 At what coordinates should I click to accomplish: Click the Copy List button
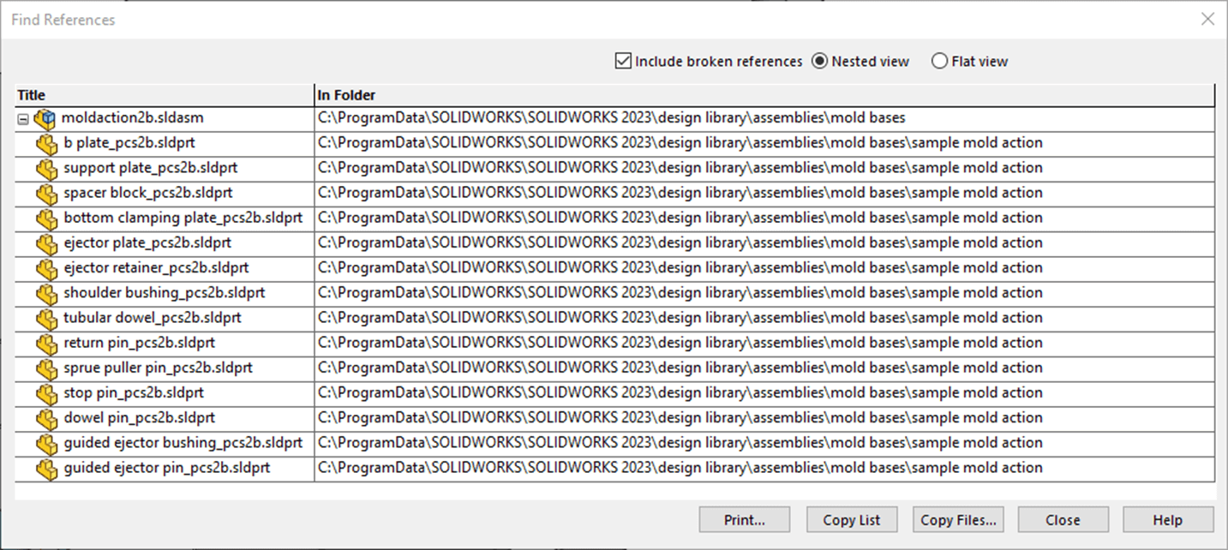[851, 520]
